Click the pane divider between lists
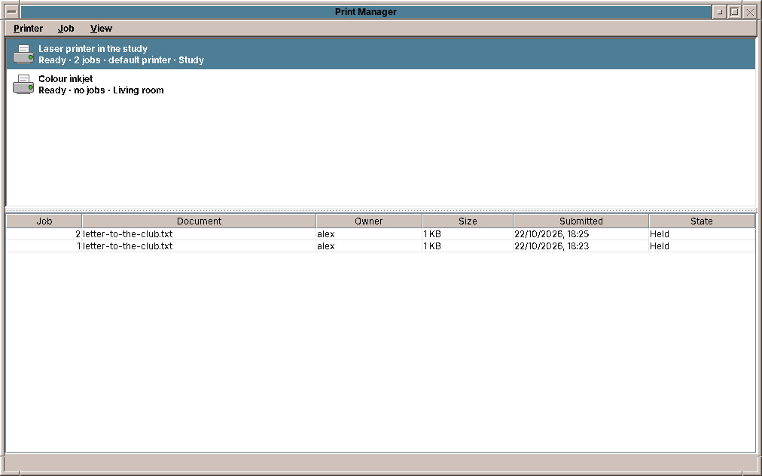Viewport: 762px width, 476px height. click(380, 210)
